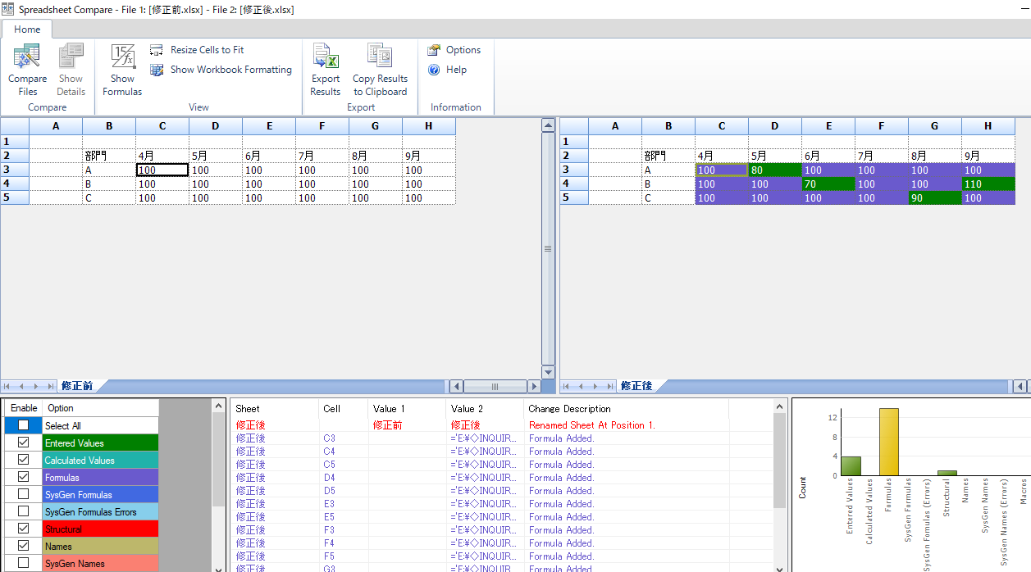Select the 修正前 sheet tab

pyautogui.click(x=77, y=386)
